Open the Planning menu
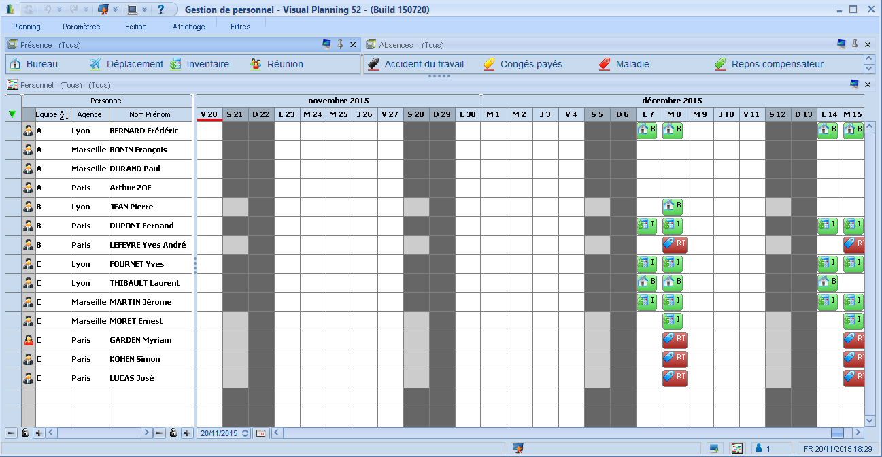This screenshot has height=457, width=882. pyautogui.click(x=27, y=26)
